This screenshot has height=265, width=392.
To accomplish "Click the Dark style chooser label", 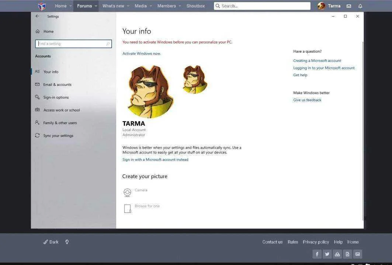I will pos(54,242).
